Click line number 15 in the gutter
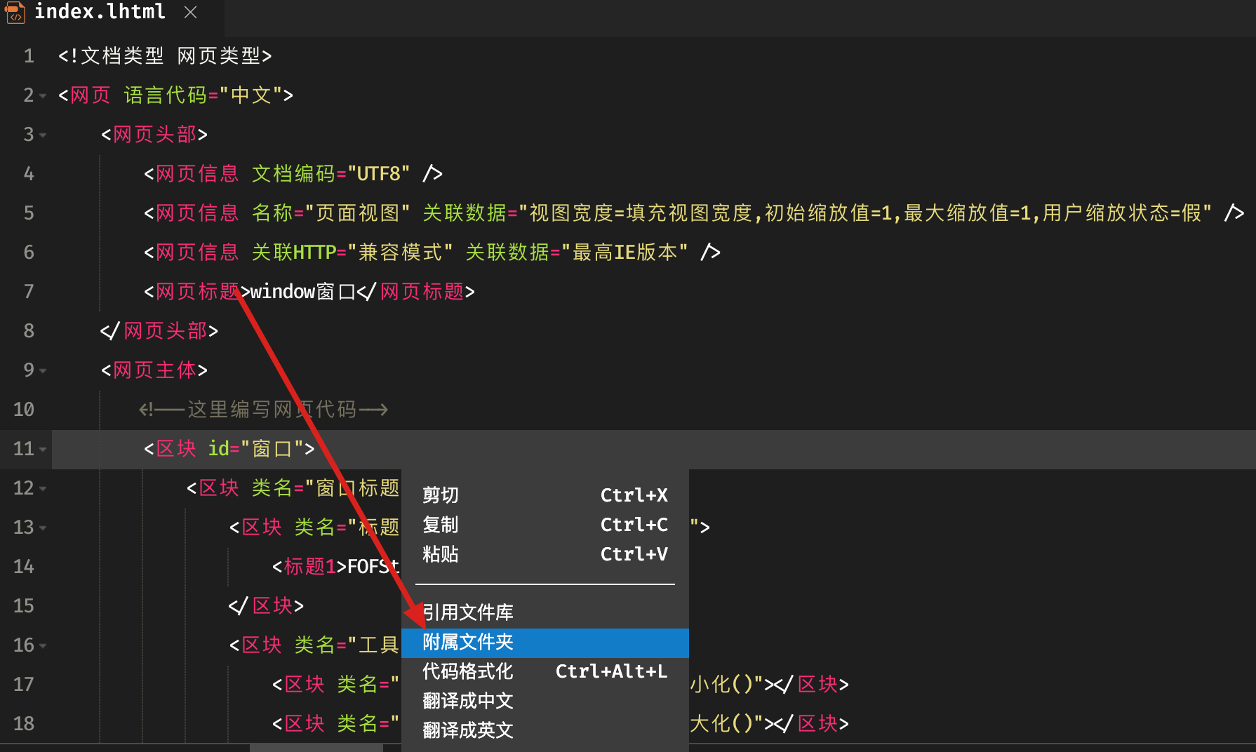This screenshot has width=1256, height=752. 24,606
